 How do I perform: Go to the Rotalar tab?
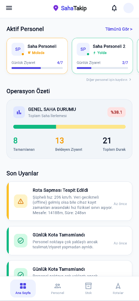[118, 289]
